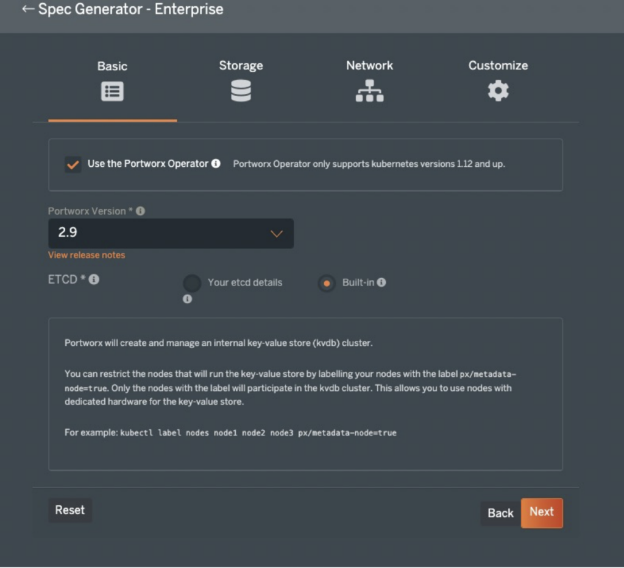Reset the spec generator form
624x568 pixels.
click(x=69, y=510)
